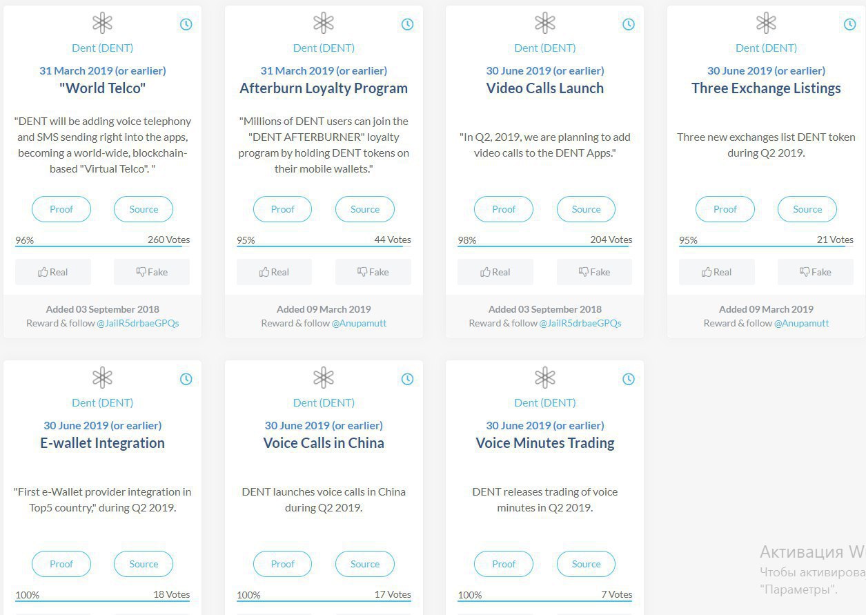The width and height of the screenshot is (866, 615).
Task: Click the DENT logo on "World Telco" card
Action: pyautogui.click(x=102, y=23)
